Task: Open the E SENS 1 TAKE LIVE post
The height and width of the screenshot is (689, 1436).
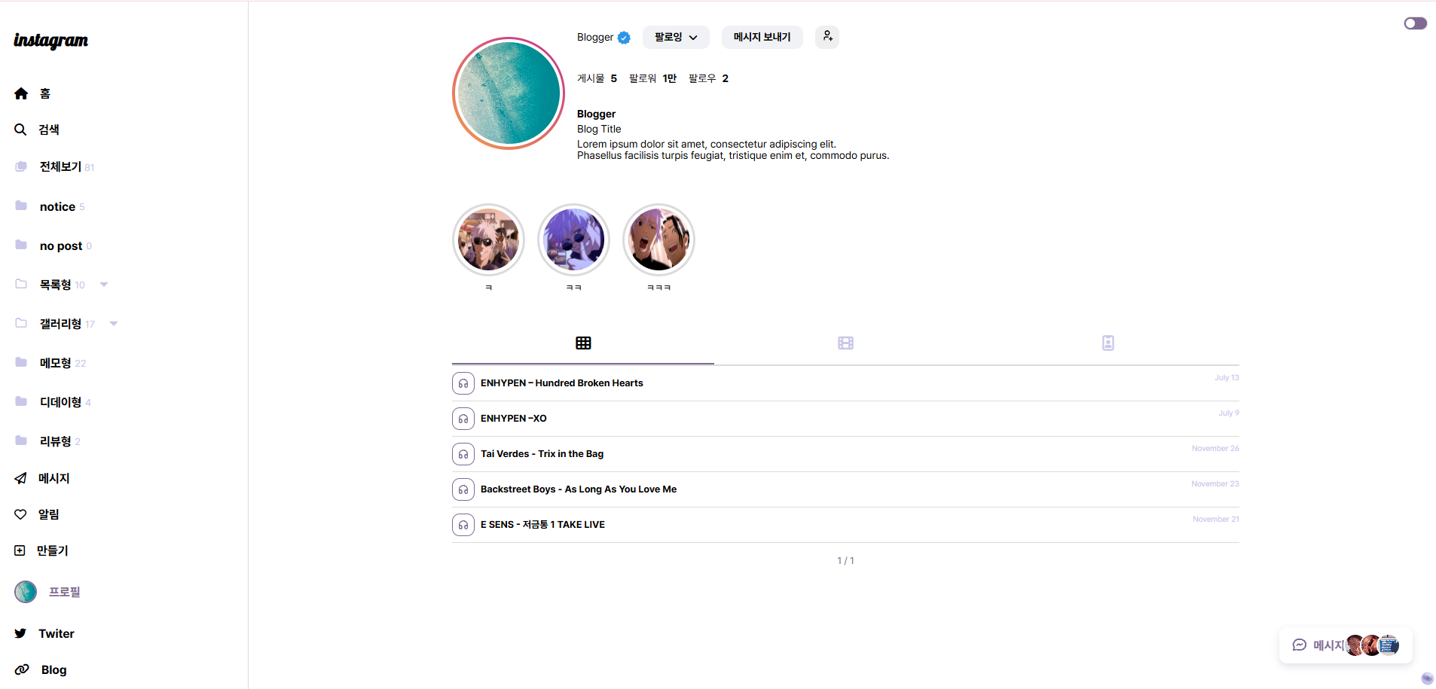Action: click(x=542, y=525)
